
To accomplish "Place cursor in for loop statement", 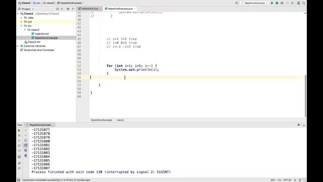I will point(132,66).
